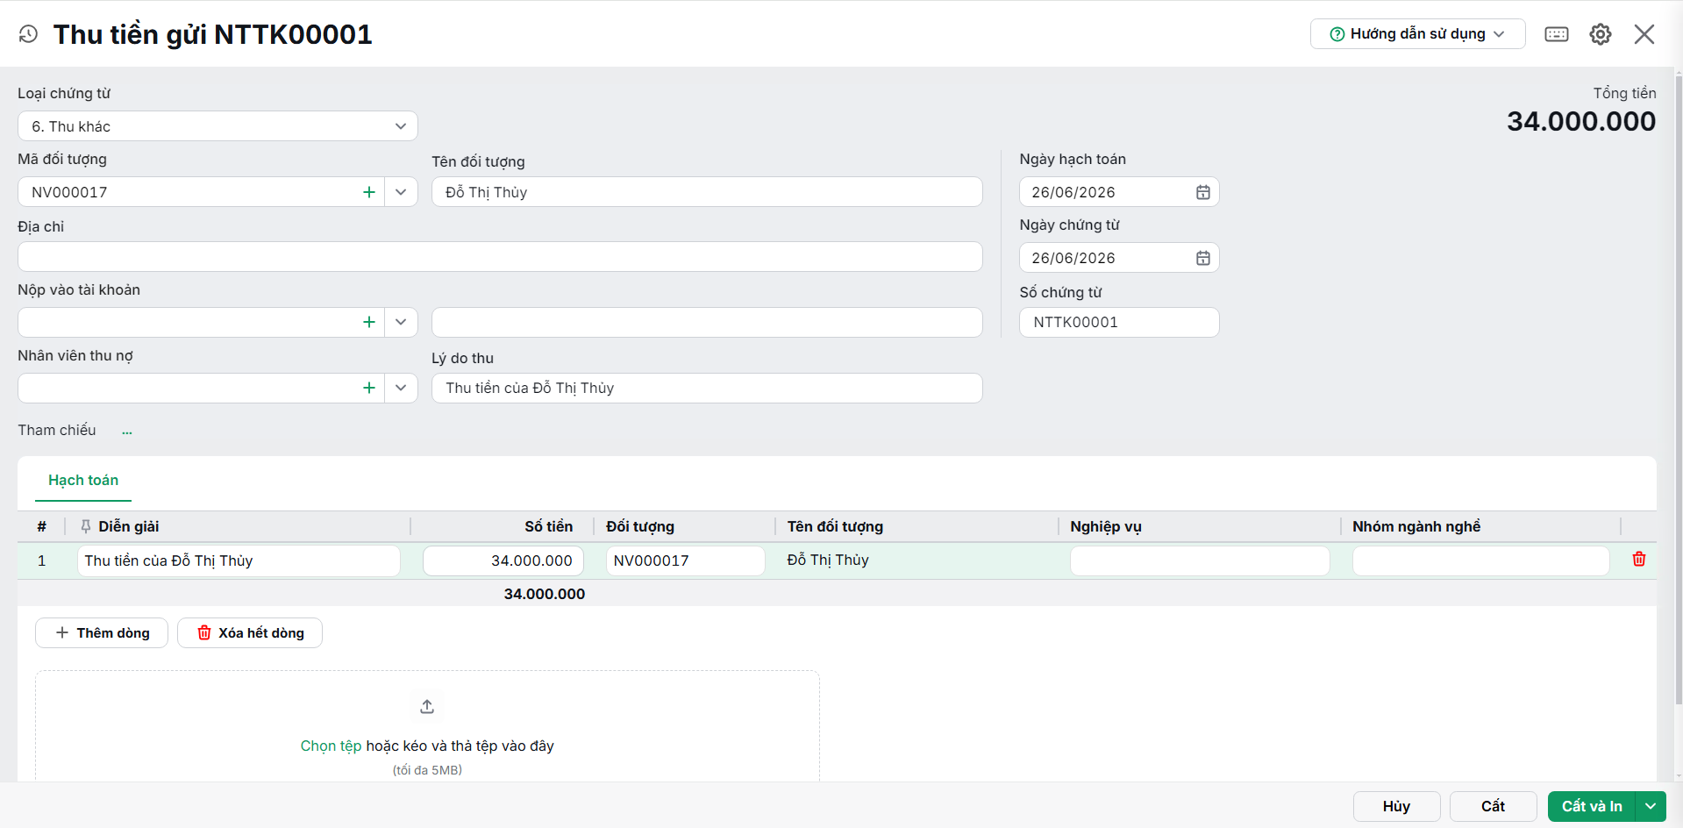Open the voucher history clock icon
1683x828 pixels.
click(x=28, y=34)
